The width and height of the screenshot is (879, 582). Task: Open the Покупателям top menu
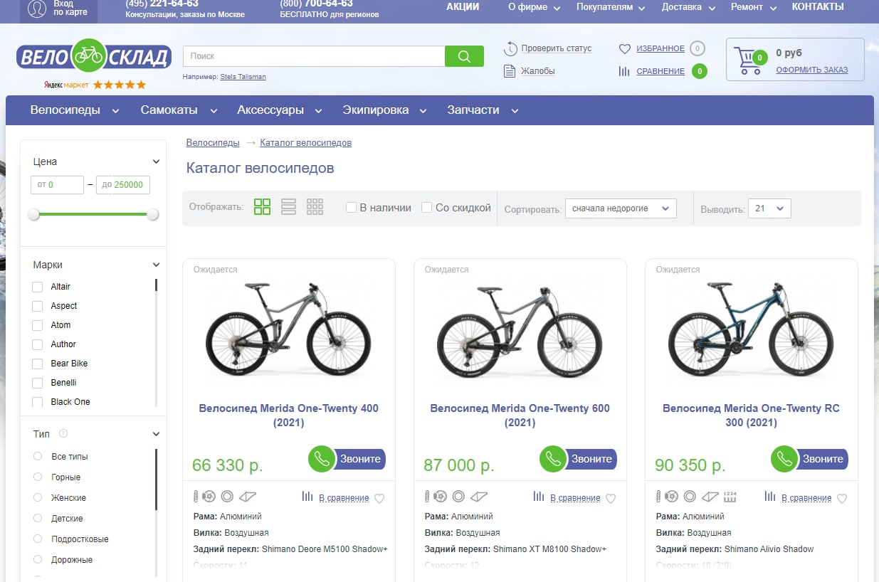(x=611, y=7)
